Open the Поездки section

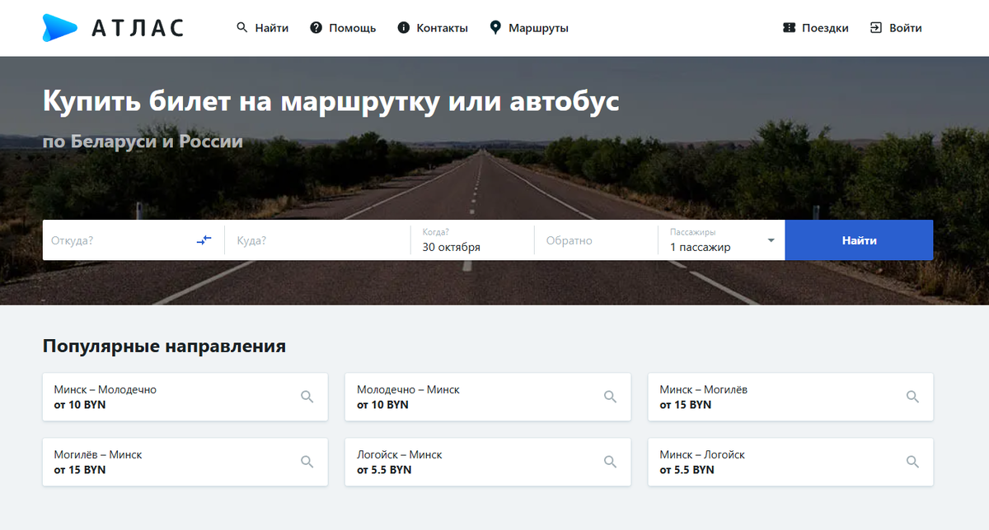816,28
